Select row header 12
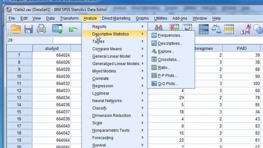Image resolution: width=263 pixels, height=148 pixels. (x=19, y=90)
